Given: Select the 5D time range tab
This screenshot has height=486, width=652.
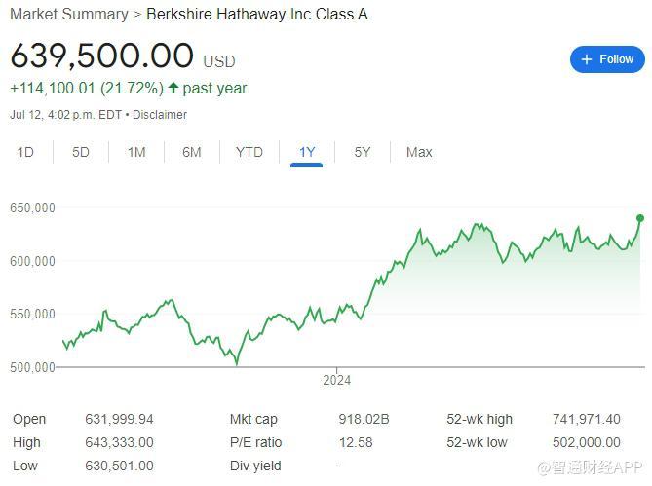Looking at the screenshot, I should click(x=81, y=152).
